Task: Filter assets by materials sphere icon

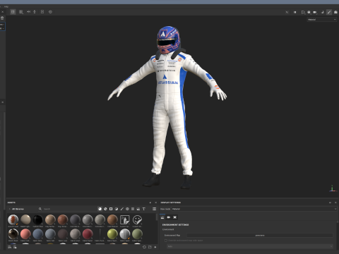Action: (100, 209)
